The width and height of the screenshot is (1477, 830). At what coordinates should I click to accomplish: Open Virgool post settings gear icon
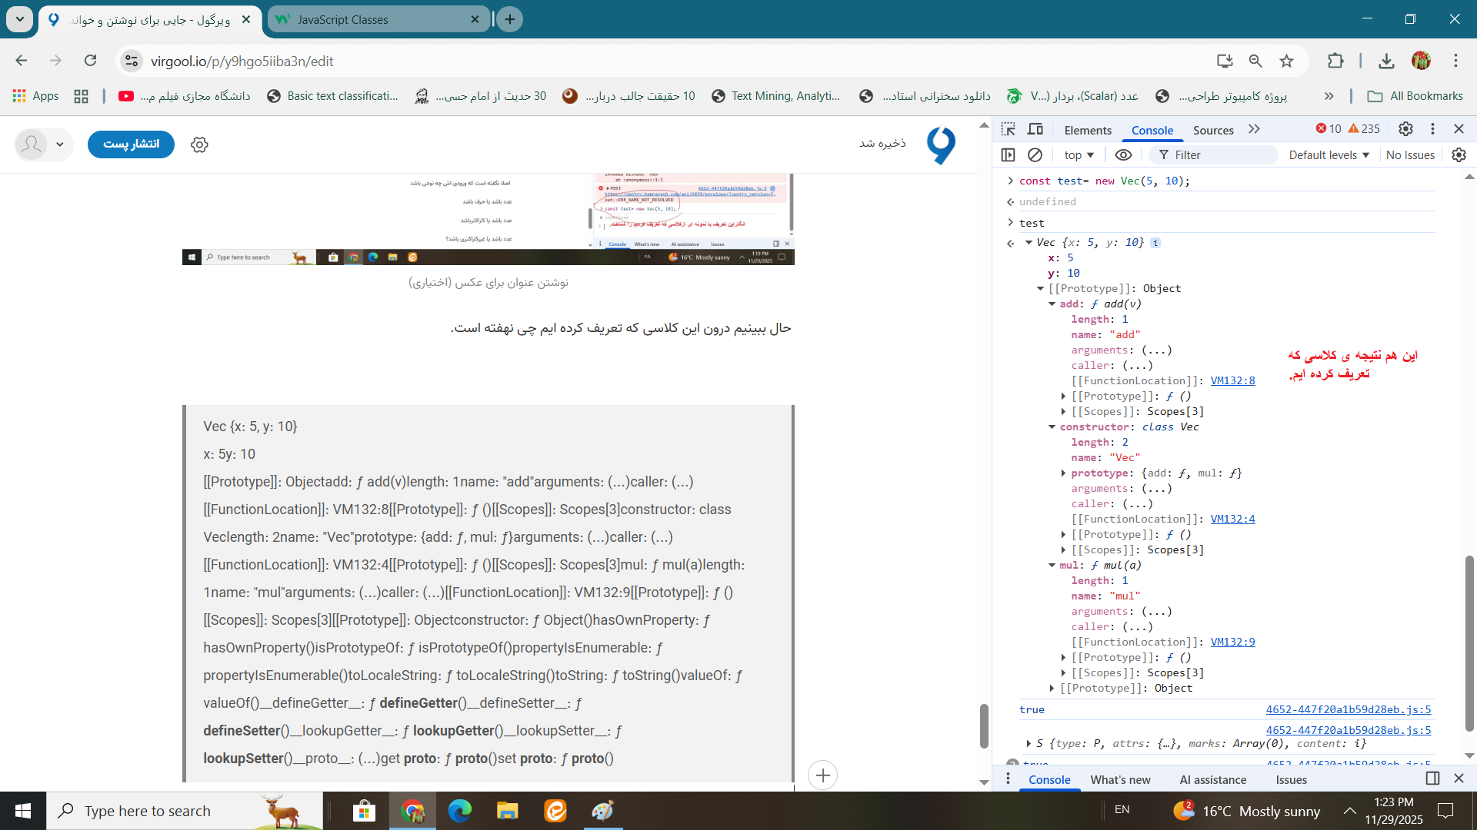click(x=199, y=144)
